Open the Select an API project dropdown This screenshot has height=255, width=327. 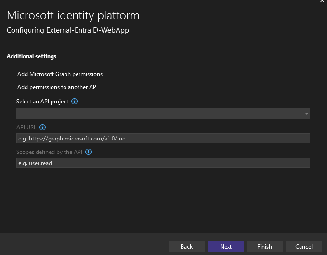click(163, 114)
